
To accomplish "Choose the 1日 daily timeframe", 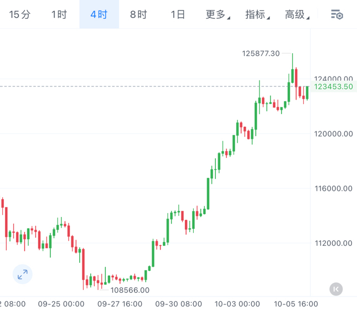I will tap(178, 14).
